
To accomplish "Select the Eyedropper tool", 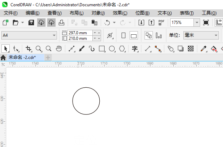I will click(x=204, y=49).
